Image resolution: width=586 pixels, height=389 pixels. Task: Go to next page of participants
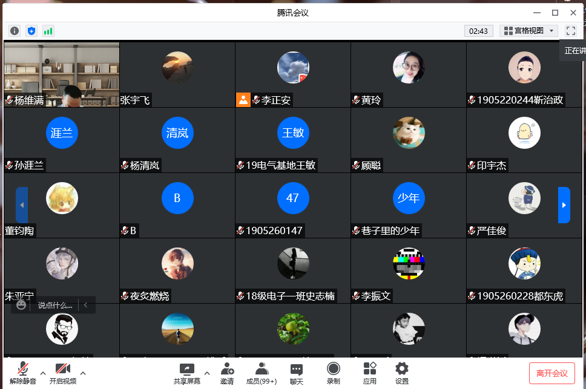pyautogui.click(x=564, y=205)
